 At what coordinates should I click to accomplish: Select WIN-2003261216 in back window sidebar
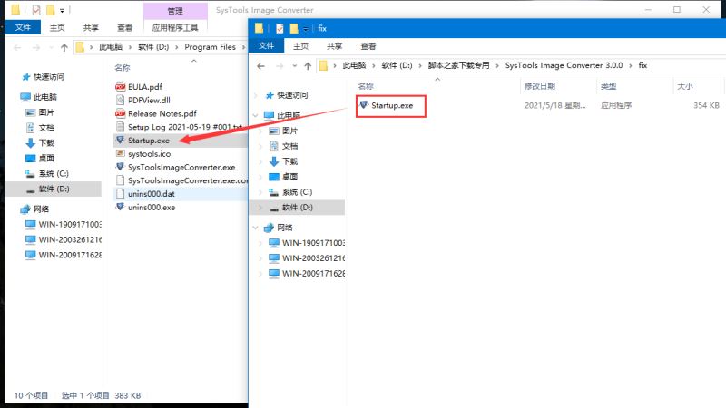[x=70, y=239]
